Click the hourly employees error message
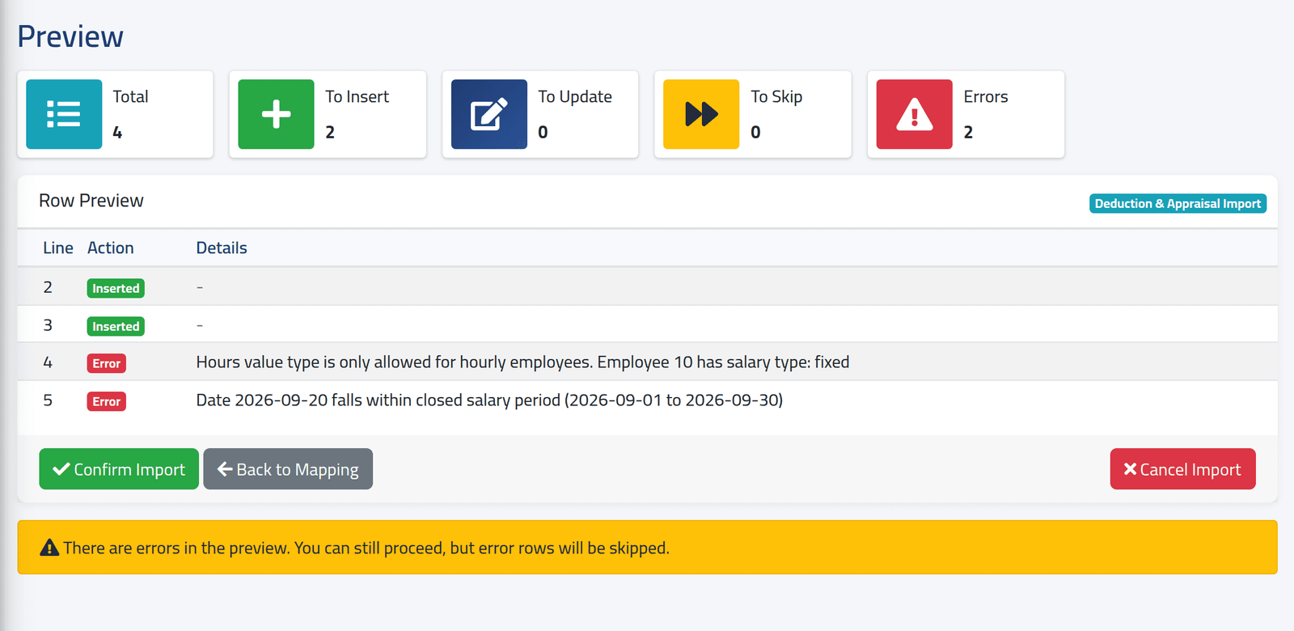Screen dimensions: 1294x631 pyautogui.click(x=522, y=362)
